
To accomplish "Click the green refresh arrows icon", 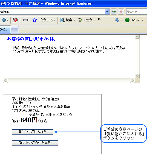I will point(114,12).
